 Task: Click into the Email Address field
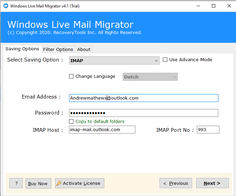[144, 98]
